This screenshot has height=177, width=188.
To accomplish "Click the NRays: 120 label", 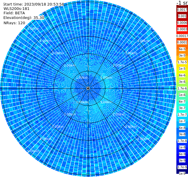I will click(14, 23).
